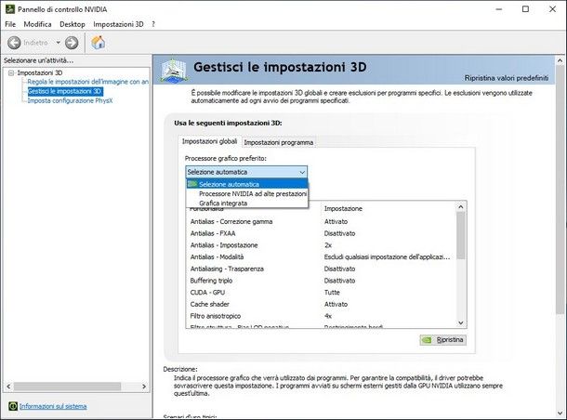This screenshot has width=567, height=420.
Task: Click the Forward arrow icon in the toolbar
Action: (72, 43)
